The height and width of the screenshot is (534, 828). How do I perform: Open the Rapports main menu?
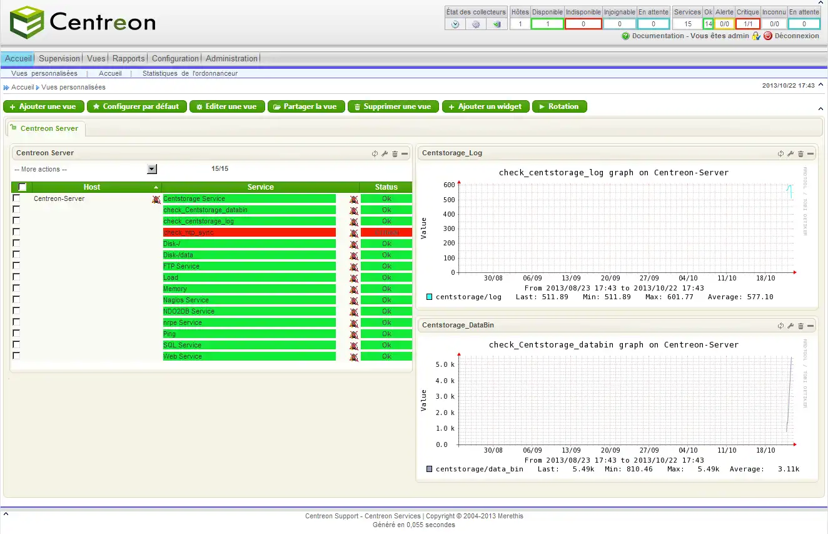click(x=129, y=58)
